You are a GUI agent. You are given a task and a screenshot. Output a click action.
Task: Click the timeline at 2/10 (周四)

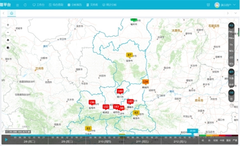pos(105,142)
